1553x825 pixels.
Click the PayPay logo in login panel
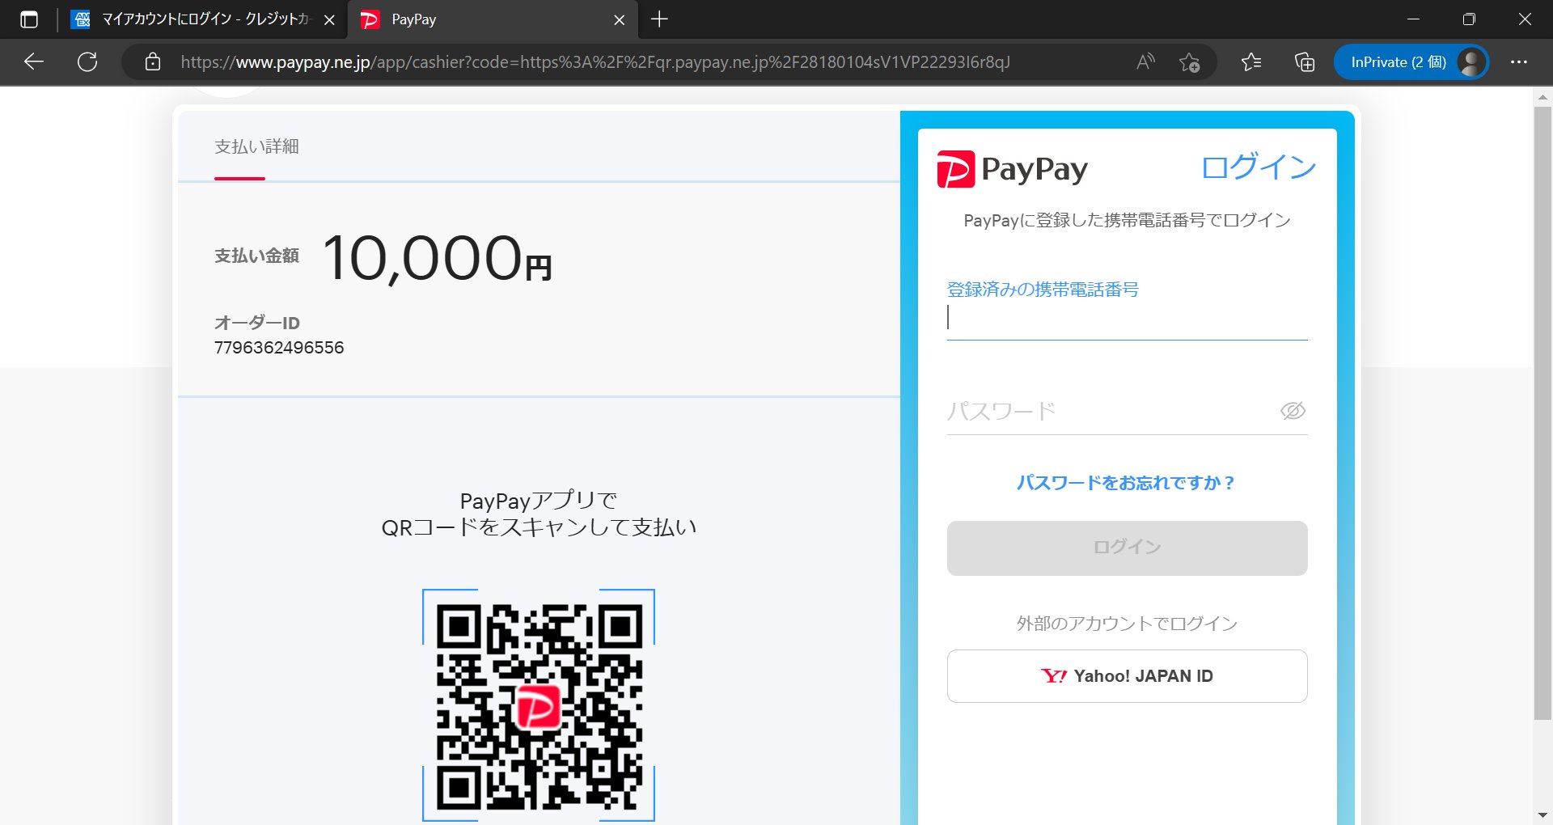pos(1012,169)
